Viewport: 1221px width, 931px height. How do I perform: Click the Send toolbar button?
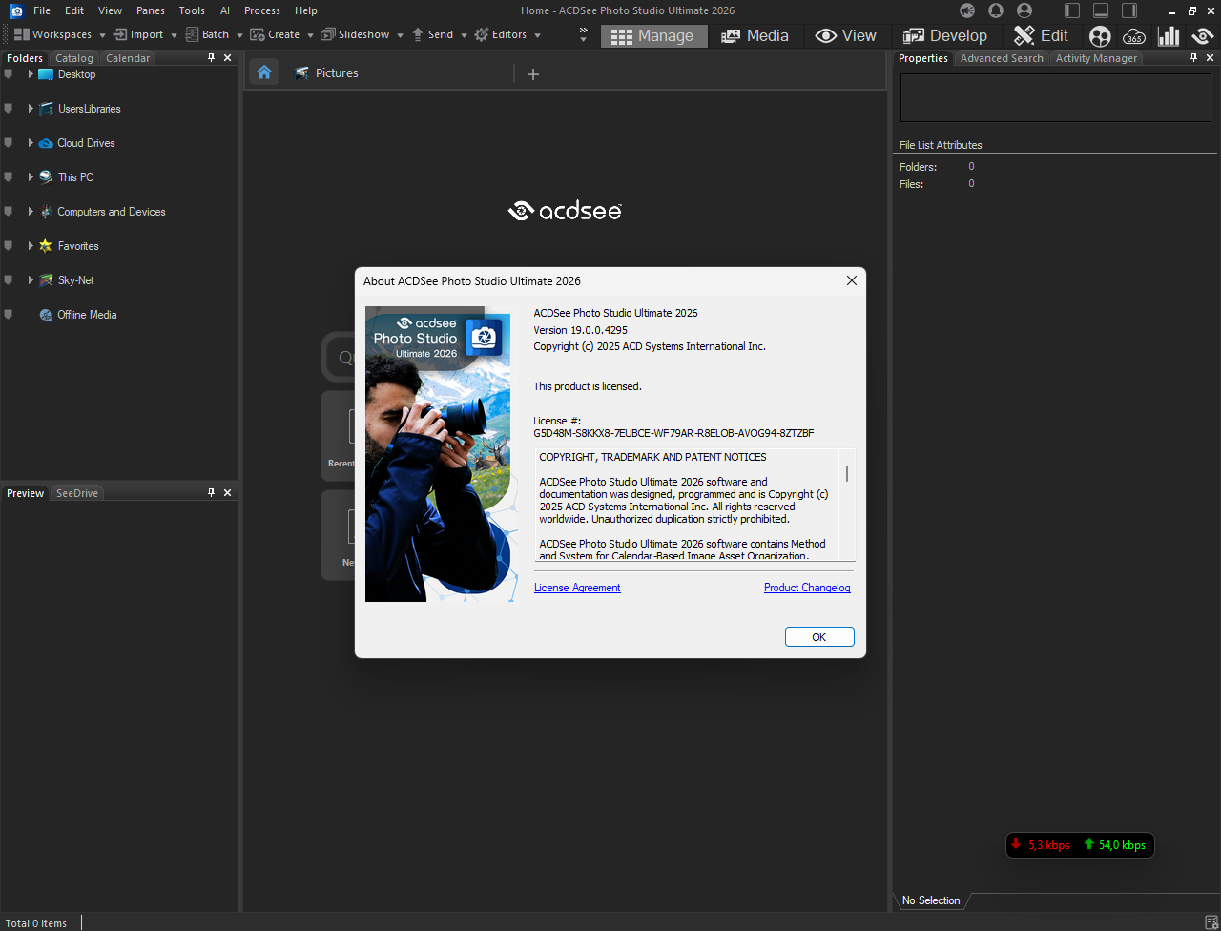[432, 34]
